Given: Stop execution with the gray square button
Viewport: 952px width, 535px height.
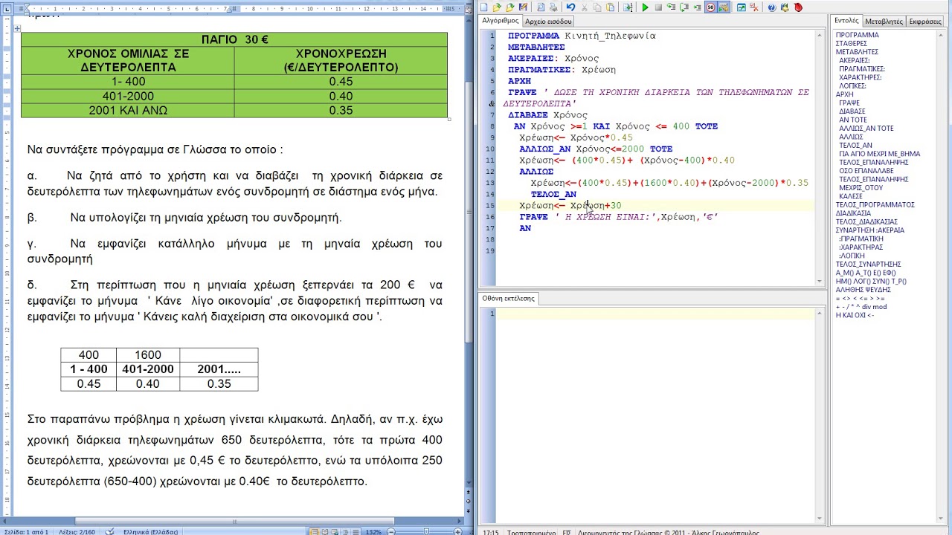Looking at the screenshot, I should tap(658, 7).
